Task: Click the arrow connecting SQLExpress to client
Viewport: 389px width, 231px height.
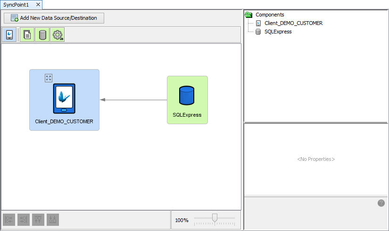Action: (134, 100)
